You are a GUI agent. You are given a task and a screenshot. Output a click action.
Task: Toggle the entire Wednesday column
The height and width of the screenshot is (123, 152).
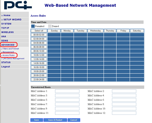pos(96,31)
